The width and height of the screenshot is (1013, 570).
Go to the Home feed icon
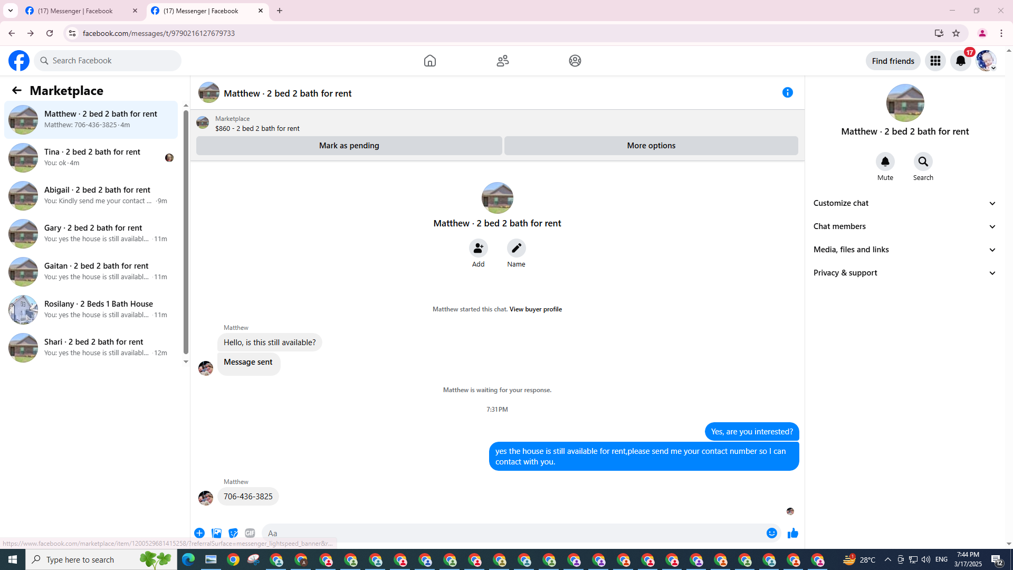[430, 61]
